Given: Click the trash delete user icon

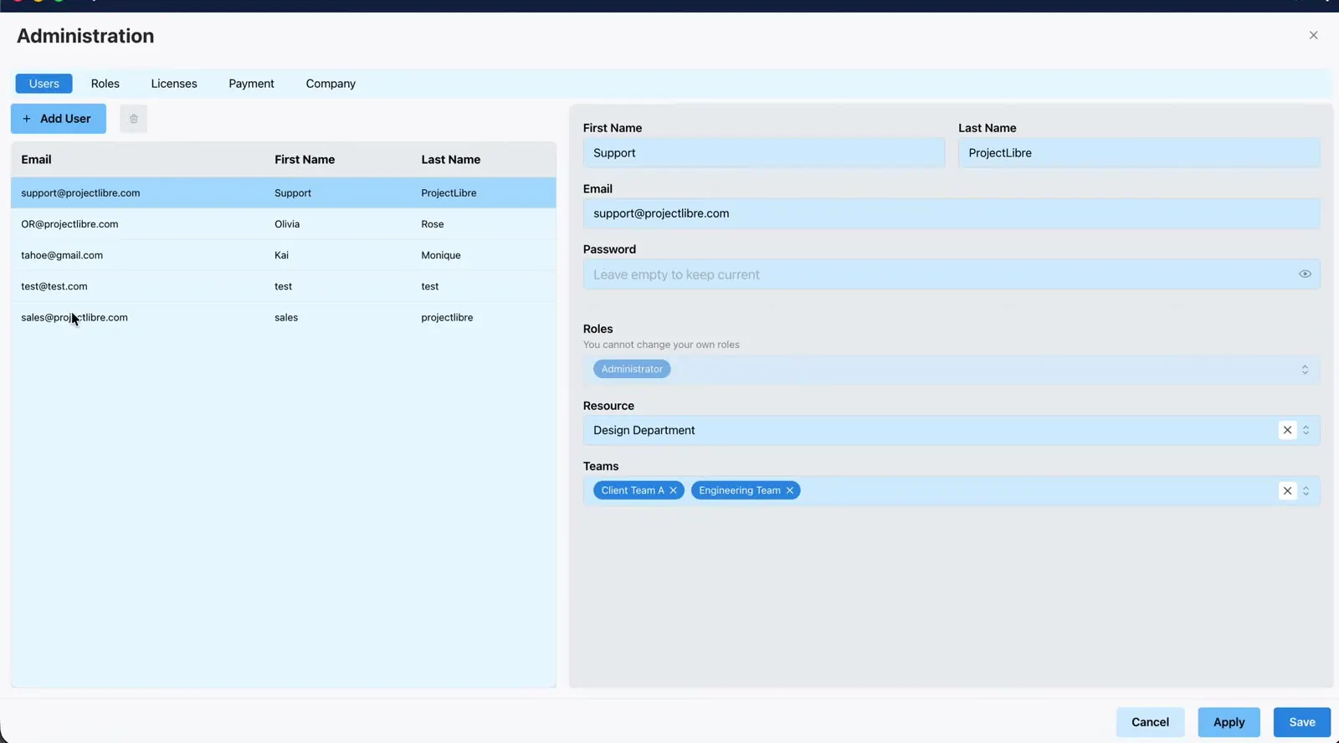Looking at the screenshot, I should pos(133,119).
